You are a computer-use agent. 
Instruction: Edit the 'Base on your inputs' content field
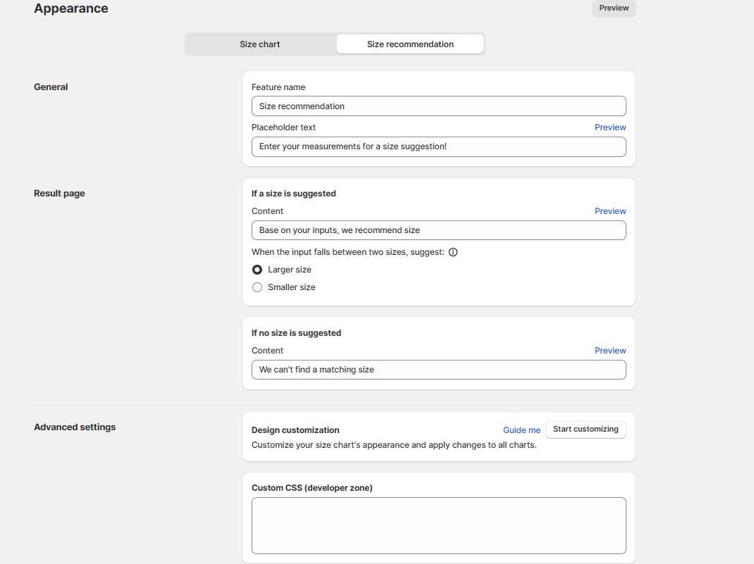[438, 230]
